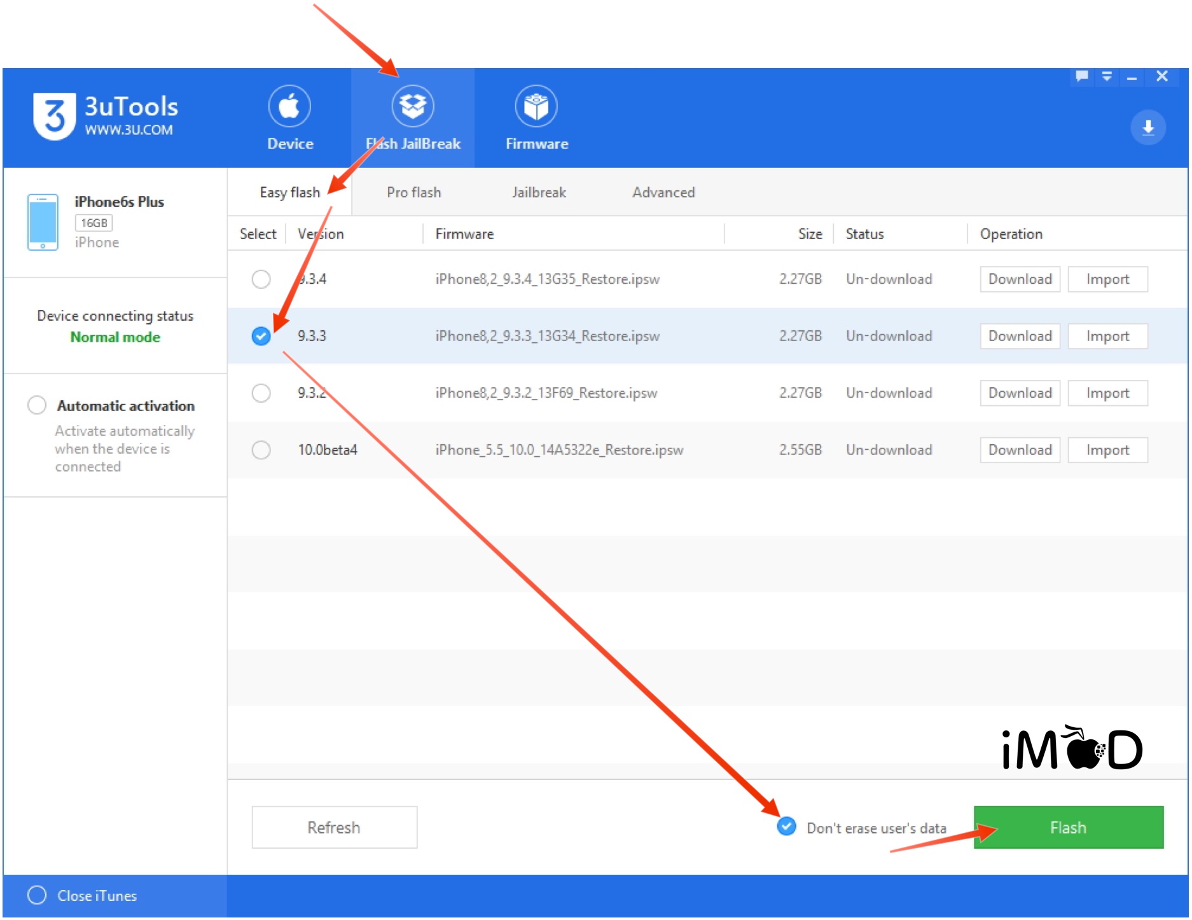1192x920 pixels.
Task: Switch to the Easy flash tab
Action: click(x=289, y=192)
